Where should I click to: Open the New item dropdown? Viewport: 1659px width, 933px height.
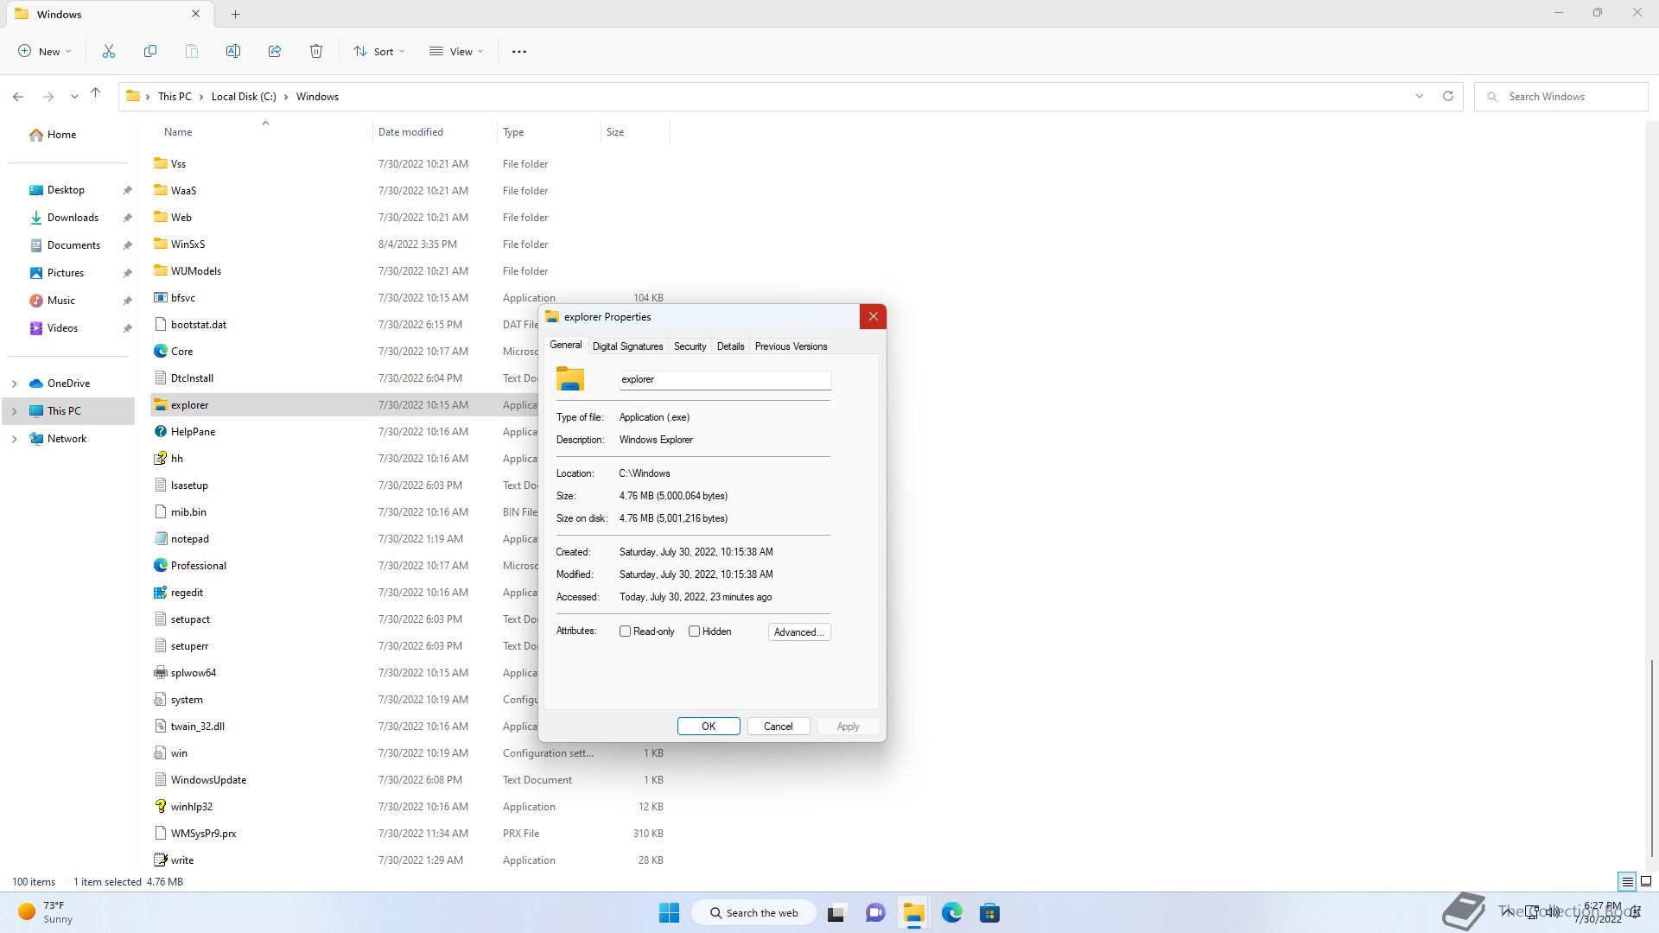[45, 52]
